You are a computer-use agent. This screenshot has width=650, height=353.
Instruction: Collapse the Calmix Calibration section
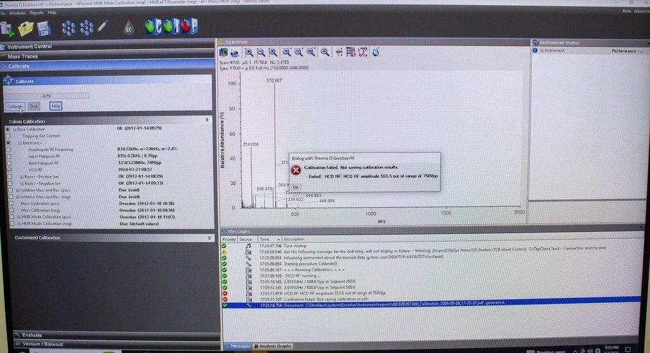207,120
